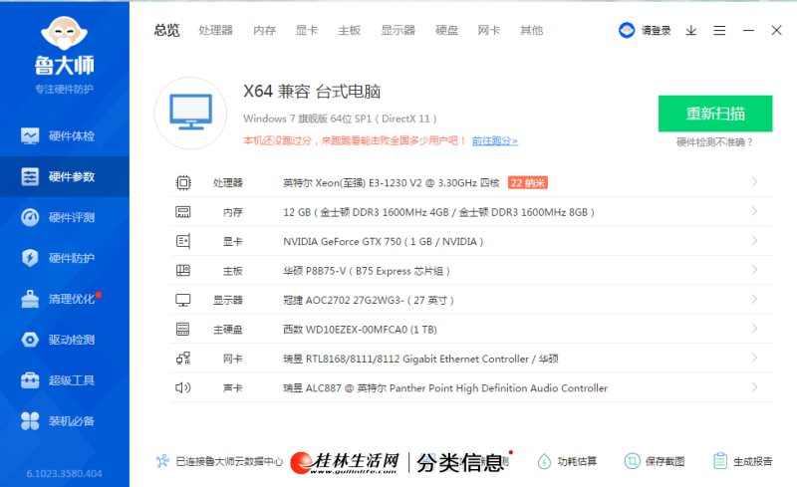
Task: Open 驱动检测 driver detection section
Action: [64, 340]
